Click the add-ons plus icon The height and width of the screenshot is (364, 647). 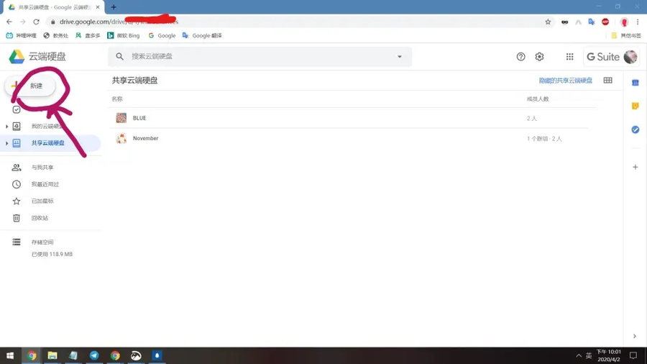click(635, 167)
